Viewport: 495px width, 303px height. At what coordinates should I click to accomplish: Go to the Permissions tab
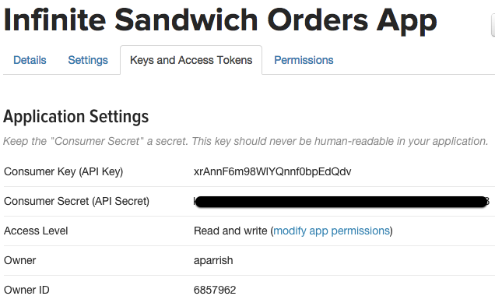click(304, 60)
